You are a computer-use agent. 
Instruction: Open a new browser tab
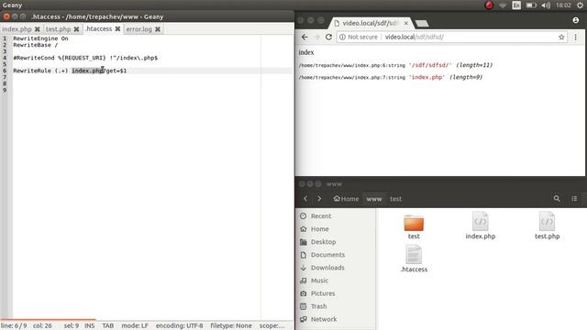(x=422, y=24)
